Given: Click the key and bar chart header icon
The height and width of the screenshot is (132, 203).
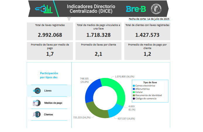Looking at the screenshot, I should pyautogui.click(x=44, y=9).
